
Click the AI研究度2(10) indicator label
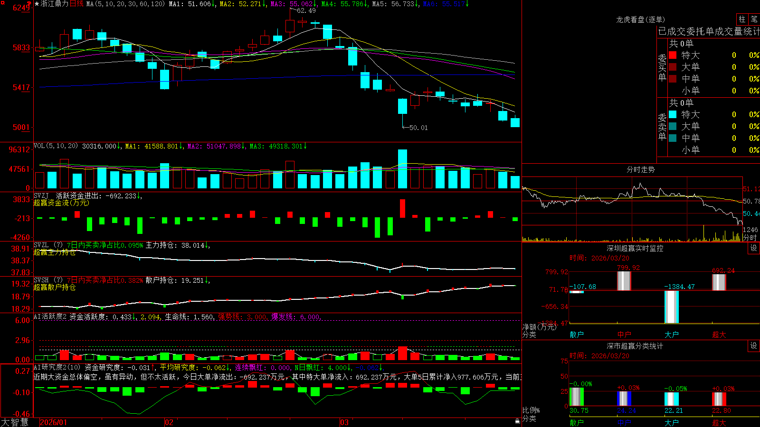tap(57, 367)
